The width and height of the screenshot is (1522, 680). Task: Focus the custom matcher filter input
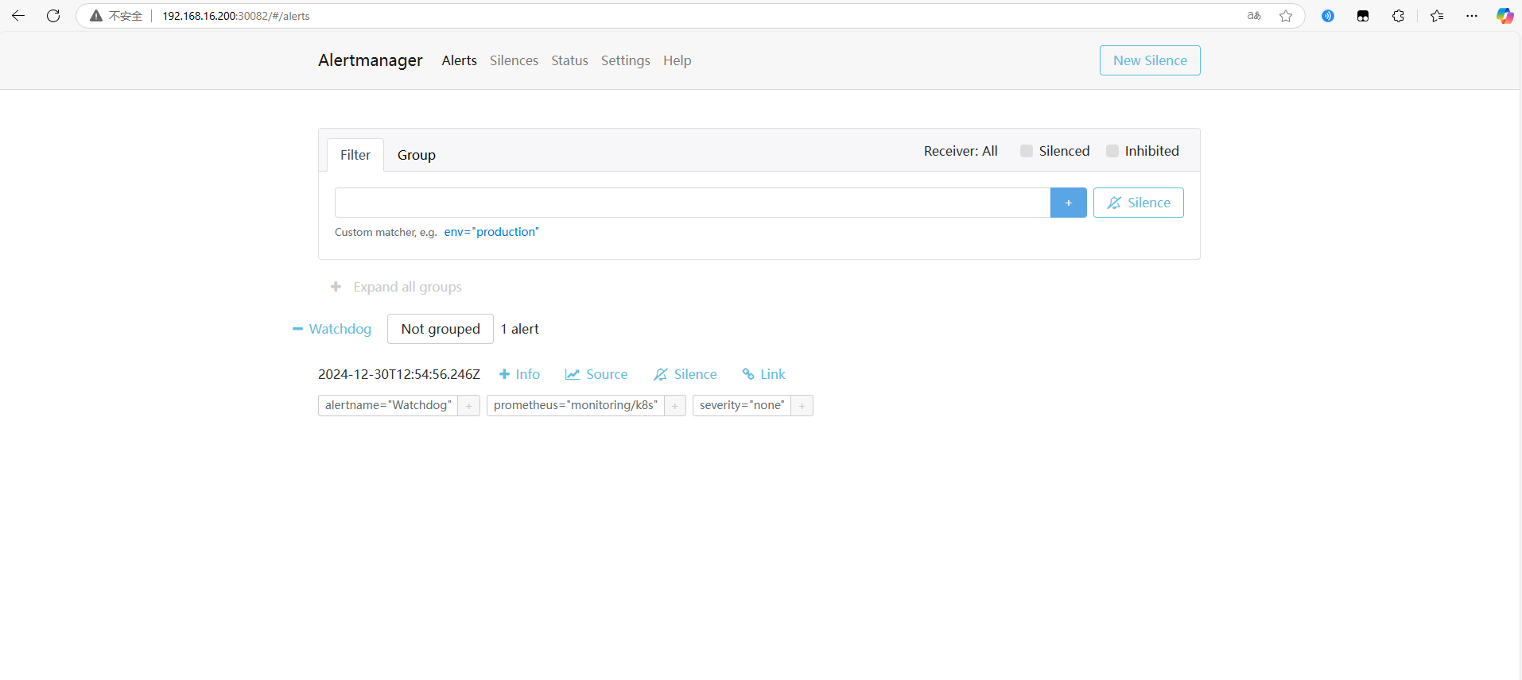(x=693, y=203)
